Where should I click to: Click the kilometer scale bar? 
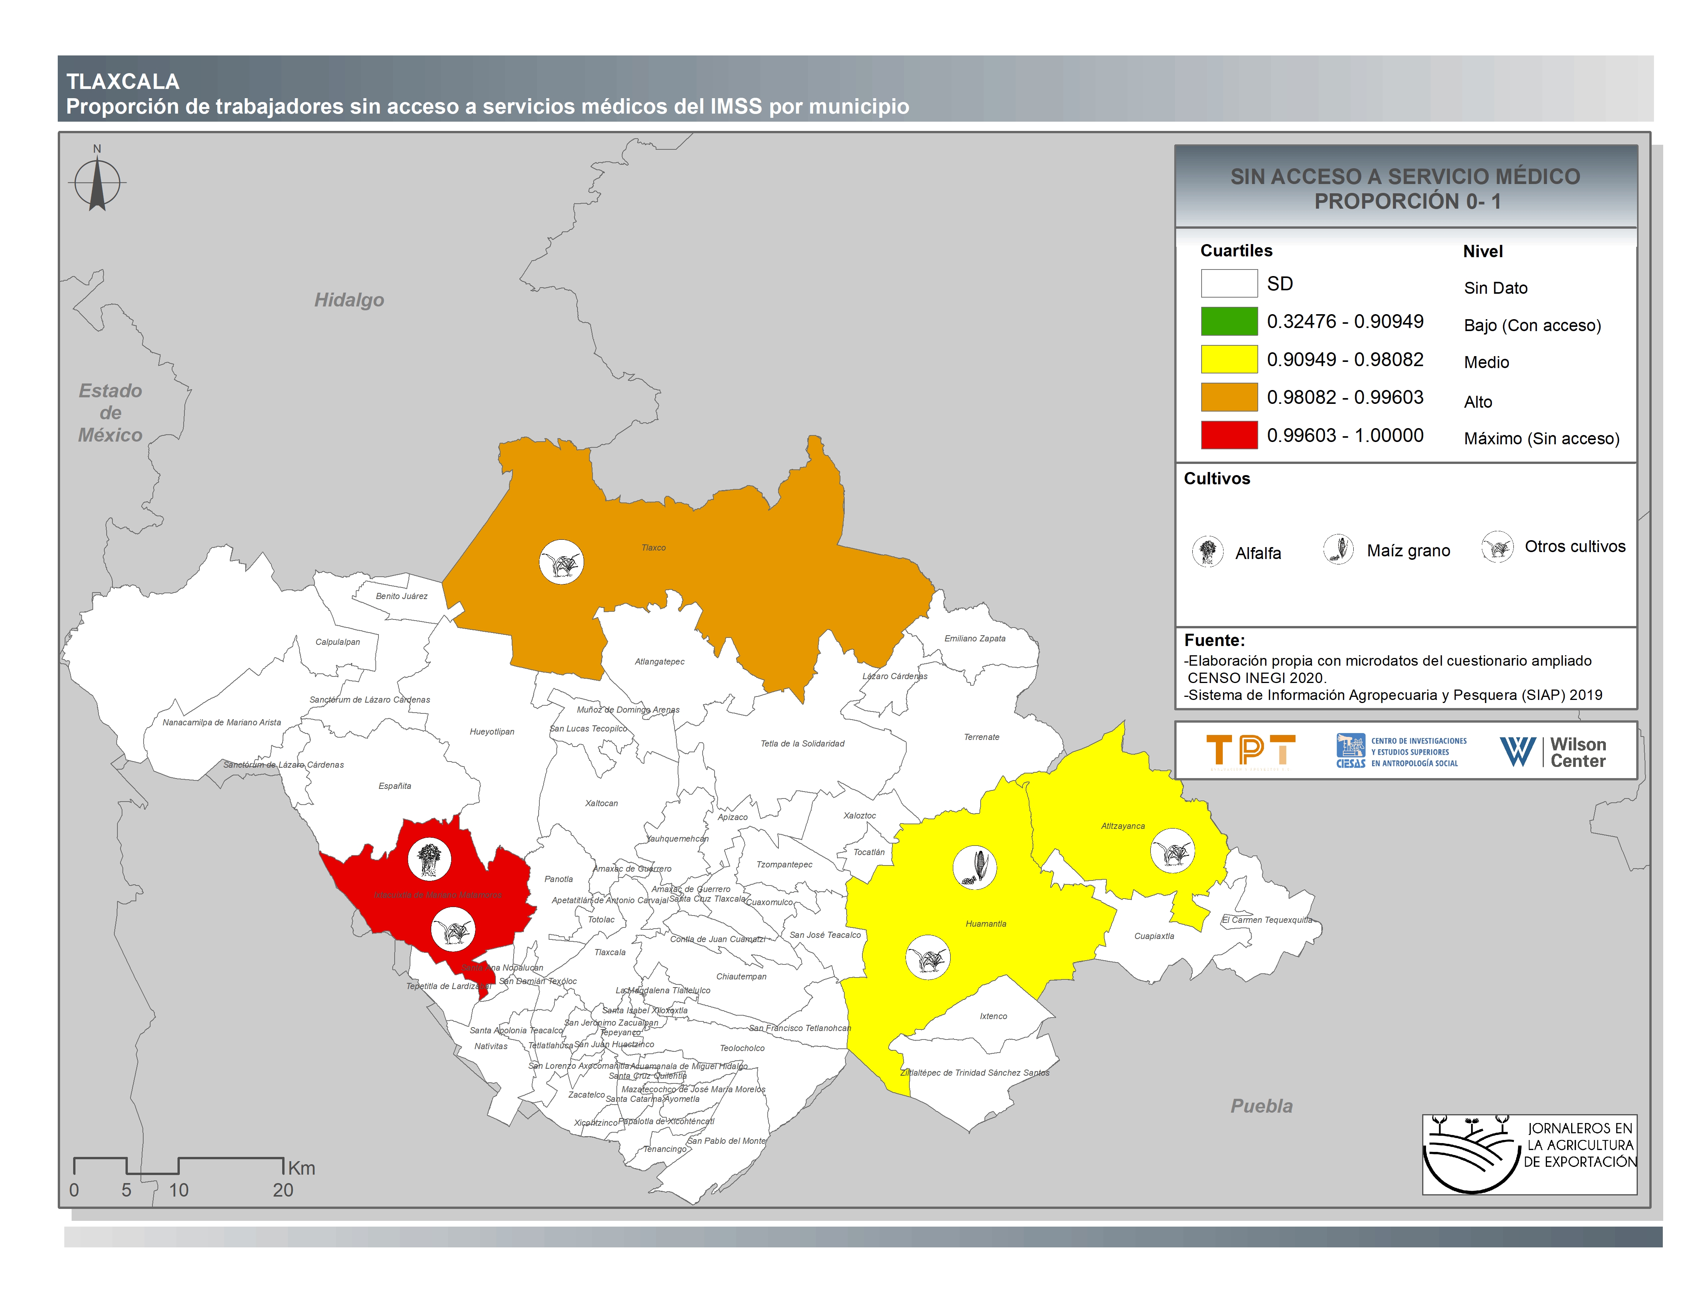178,1165
